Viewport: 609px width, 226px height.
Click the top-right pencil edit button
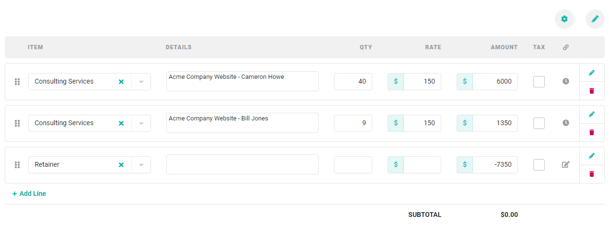coord(595,19)
